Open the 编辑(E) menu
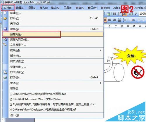 point(20,8)
